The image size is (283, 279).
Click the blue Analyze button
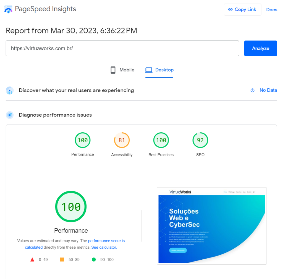260,48
